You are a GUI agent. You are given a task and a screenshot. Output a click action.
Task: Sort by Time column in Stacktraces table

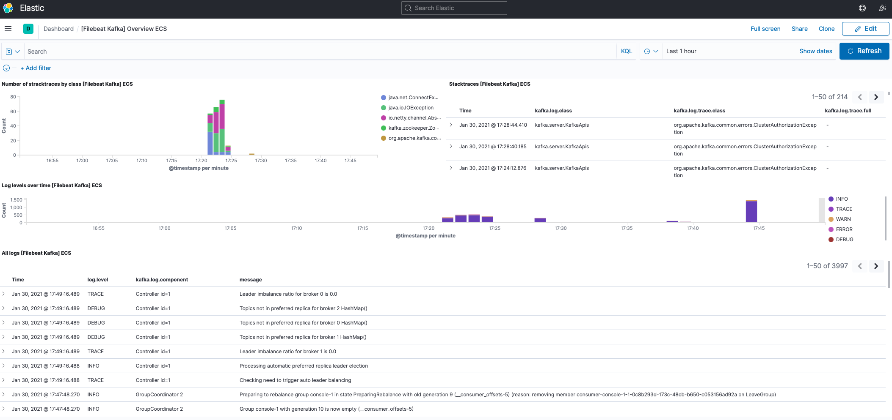click(x=465, y=111)
